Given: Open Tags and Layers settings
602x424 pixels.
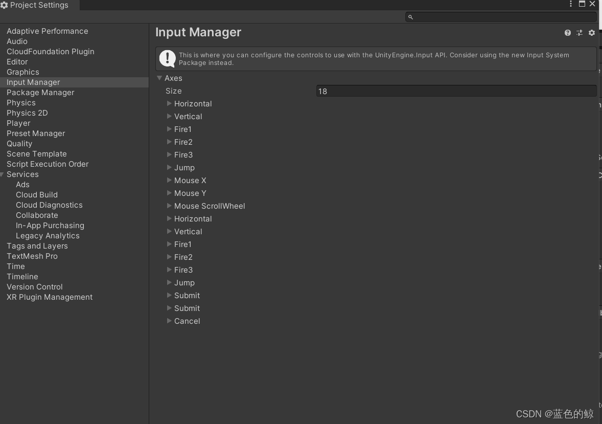Looking at the screenshot, I should 37,246.
